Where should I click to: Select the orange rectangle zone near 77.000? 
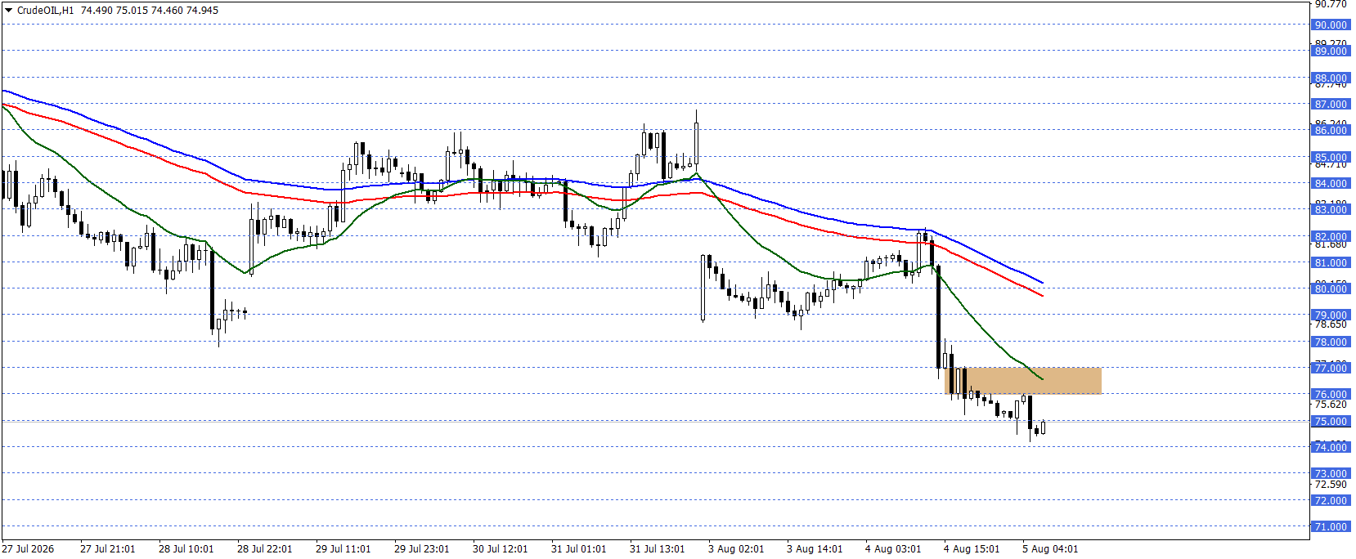tap(1023, 381)
